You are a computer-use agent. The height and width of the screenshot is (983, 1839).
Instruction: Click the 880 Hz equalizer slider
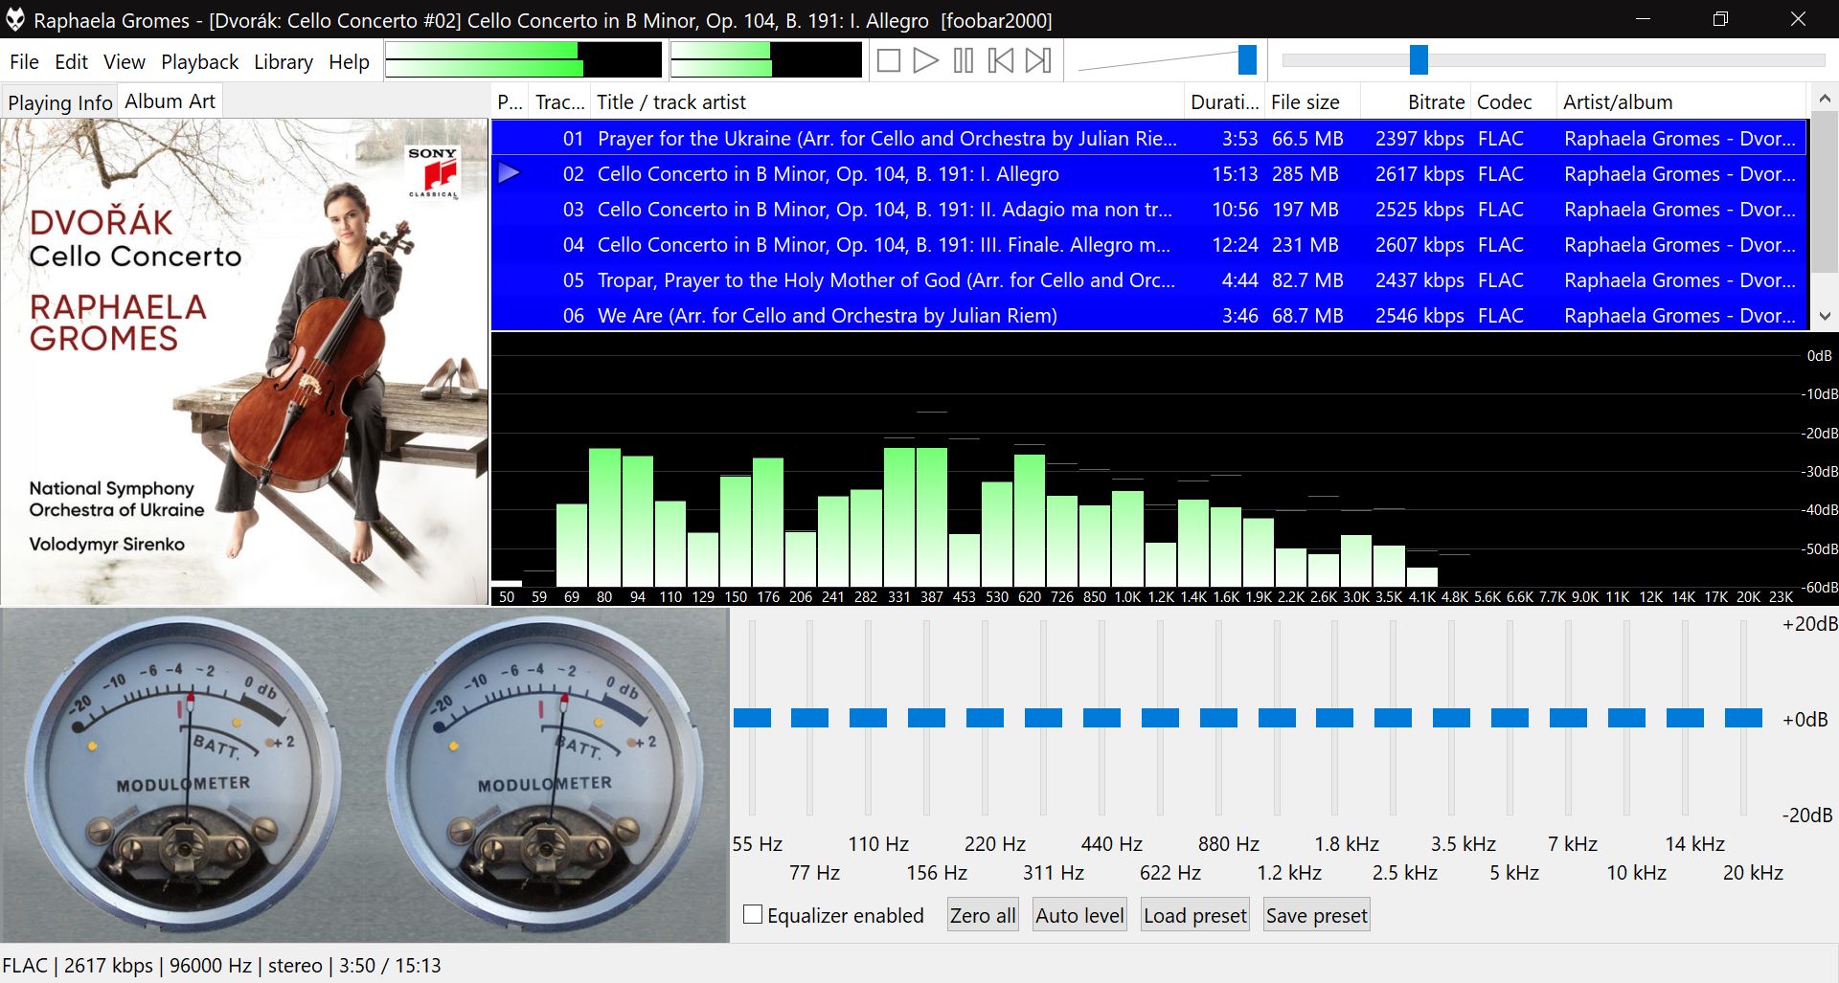[x=1218, y=718]
